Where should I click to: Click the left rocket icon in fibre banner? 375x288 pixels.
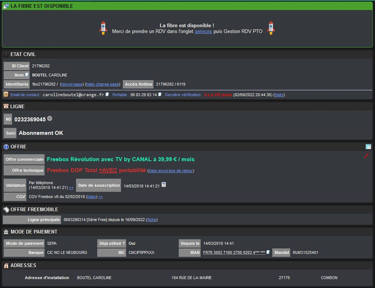click(x=103, y=28)
